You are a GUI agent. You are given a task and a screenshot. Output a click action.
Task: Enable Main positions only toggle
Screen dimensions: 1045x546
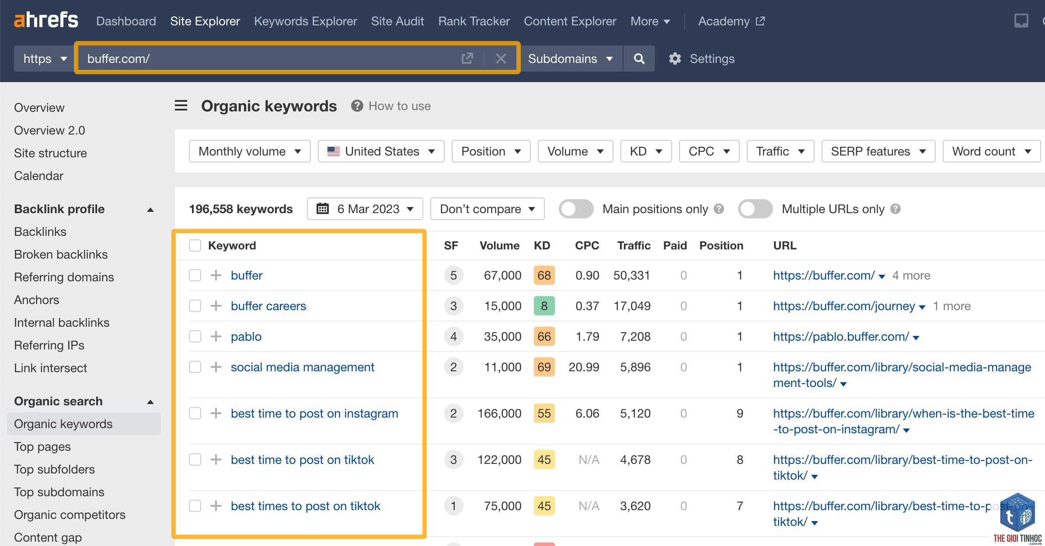click(x=576, y=209)
